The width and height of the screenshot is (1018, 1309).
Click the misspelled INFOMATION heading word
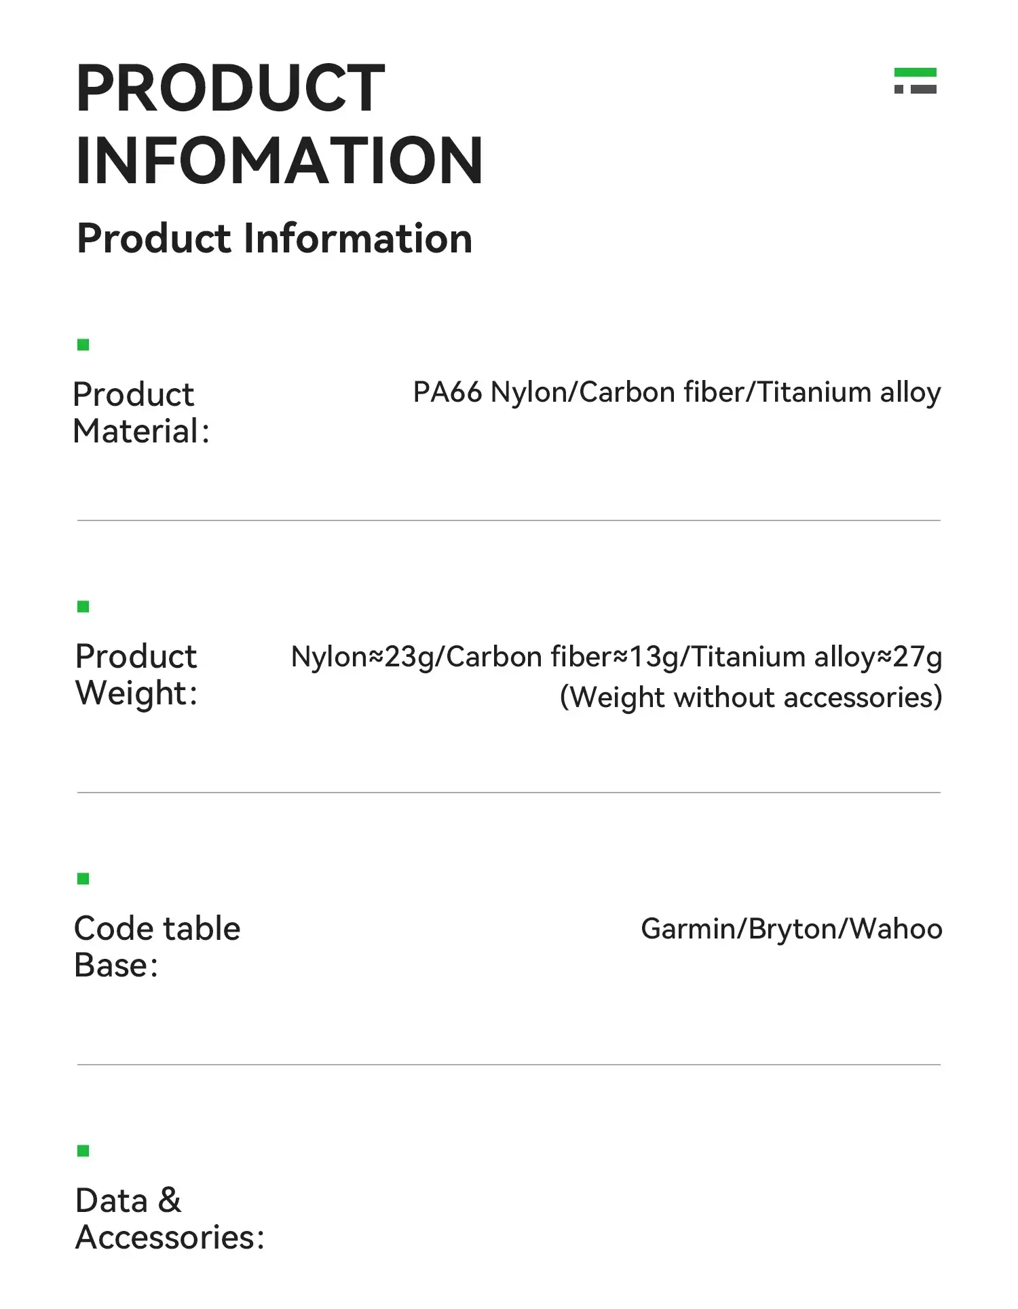point(279,161)
